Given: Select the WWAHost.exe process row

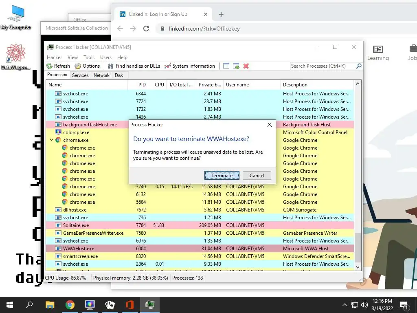Looking at the screenshot, I should 200,249.
